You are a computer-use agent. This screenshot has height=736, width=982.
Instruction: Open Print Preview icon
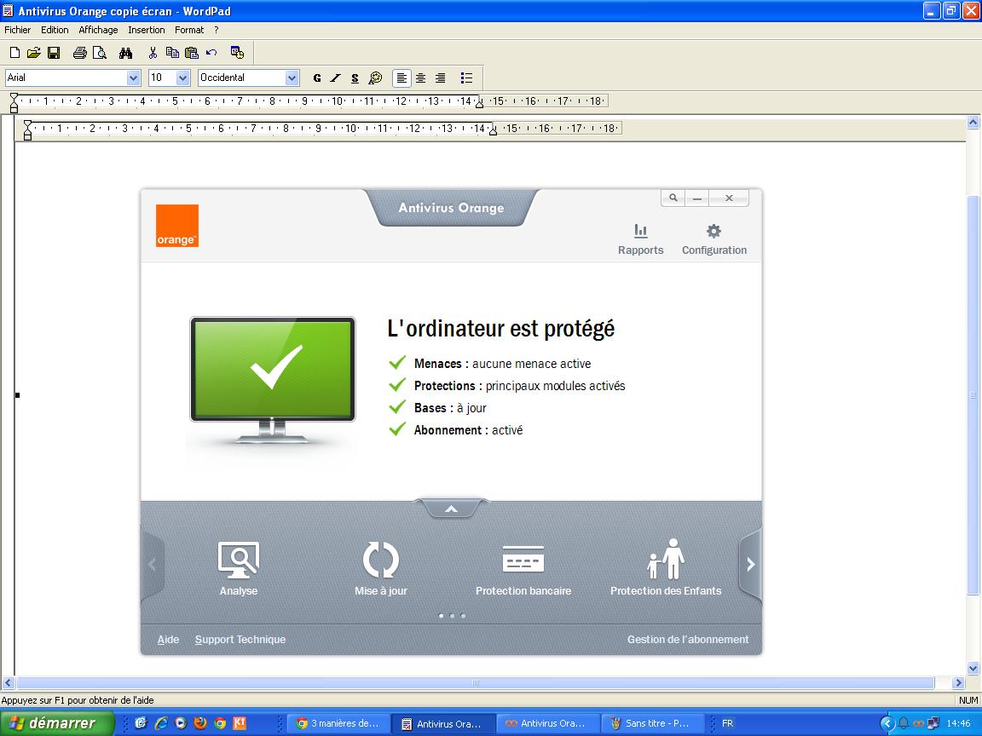point(100,53)
